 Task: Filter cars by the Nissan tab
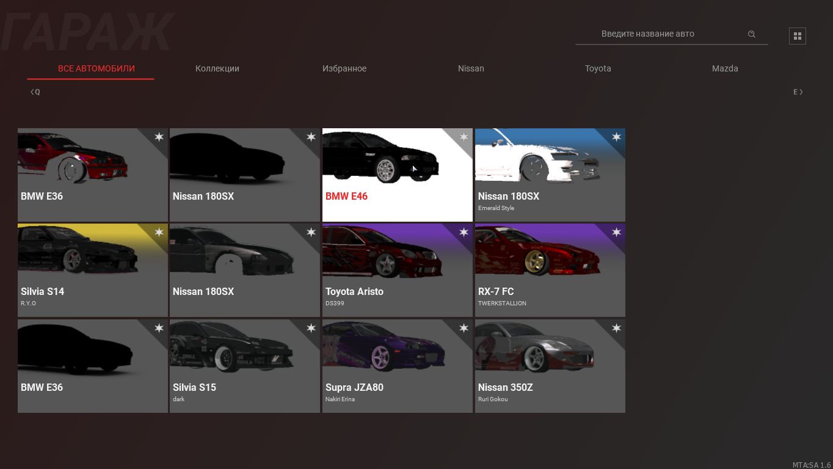(x=471, y=68)
